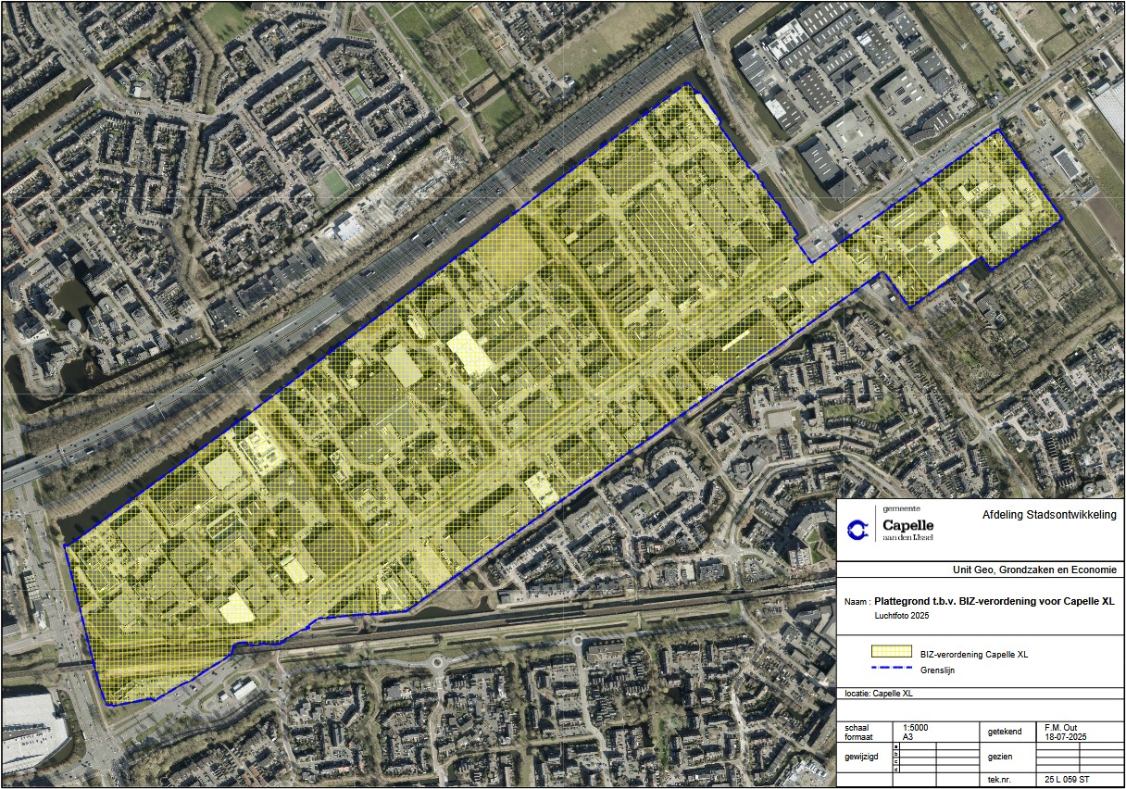Click the drawing date 18-07-2025
Viewport: 1126px width, 789px height.
pos(1065,737)
